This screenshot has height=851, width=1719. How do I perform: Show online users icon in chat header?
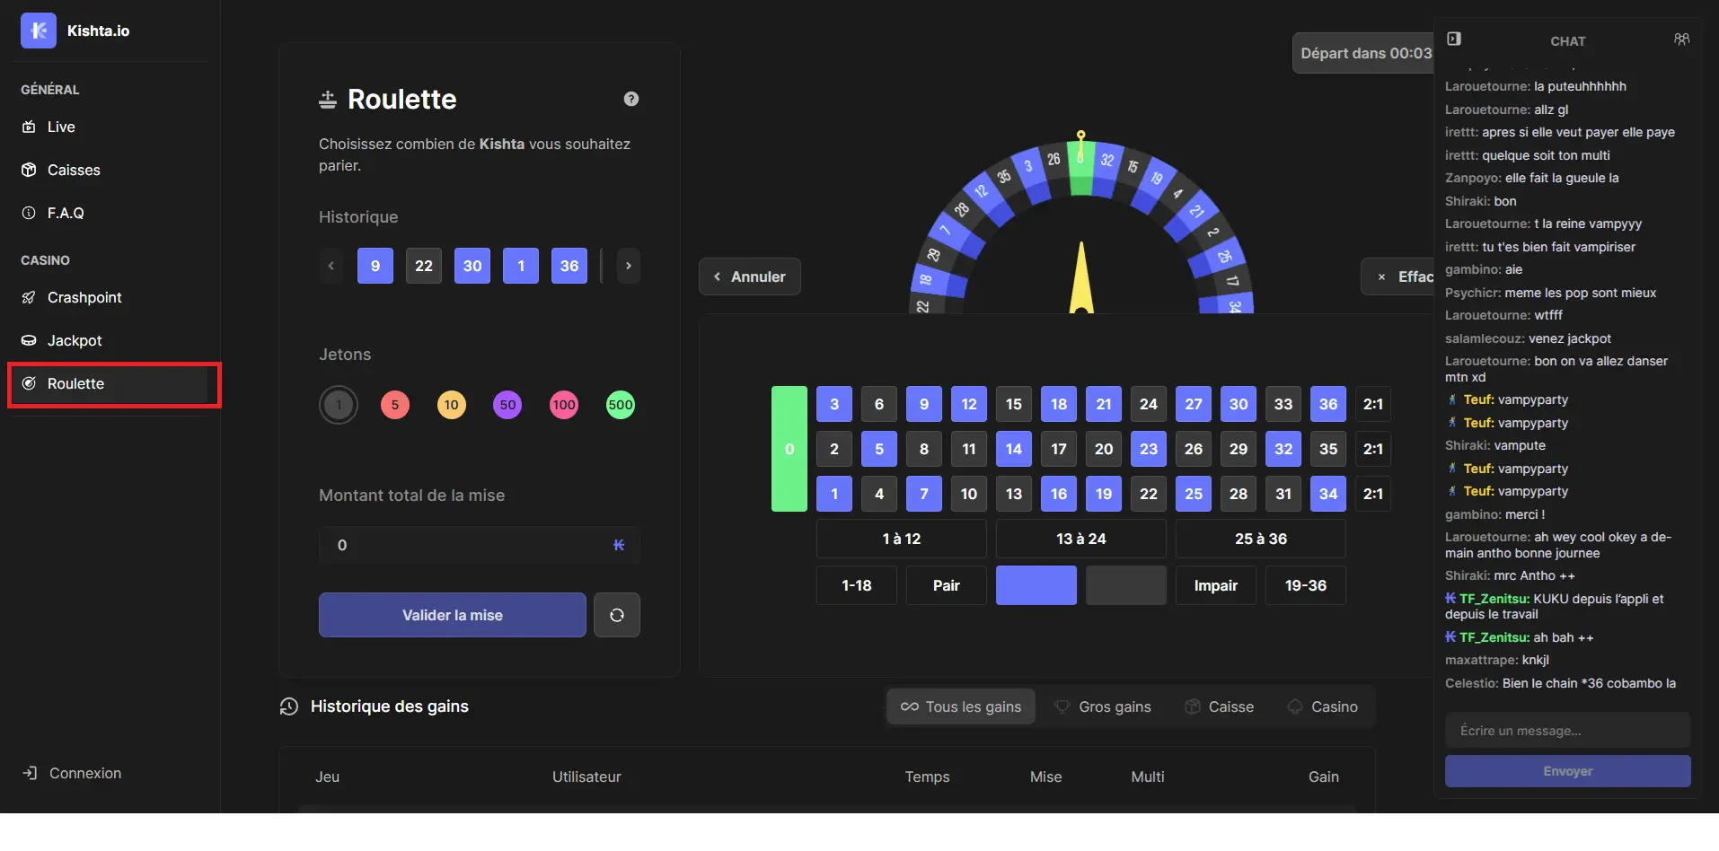1681,39
